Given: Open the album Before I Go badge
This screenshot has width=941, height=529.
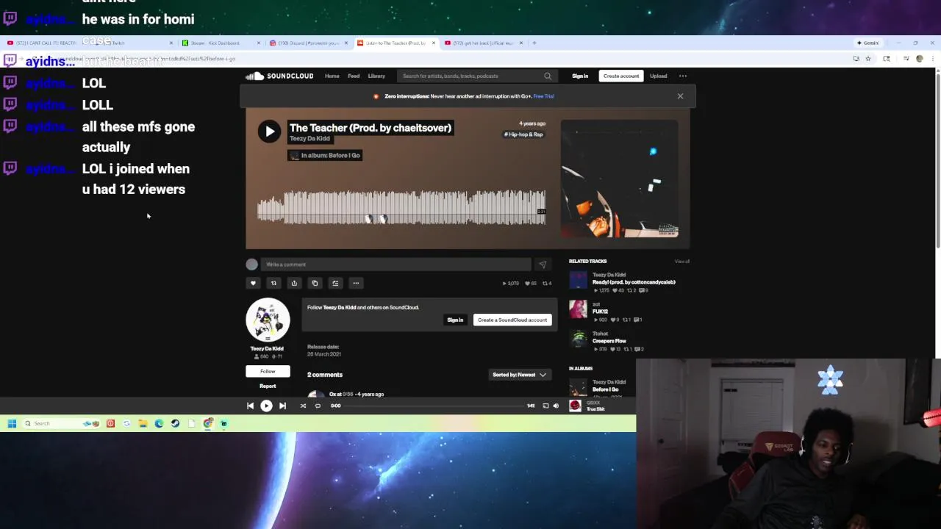Looking at the screenshot, I should (x=324, y=155).
